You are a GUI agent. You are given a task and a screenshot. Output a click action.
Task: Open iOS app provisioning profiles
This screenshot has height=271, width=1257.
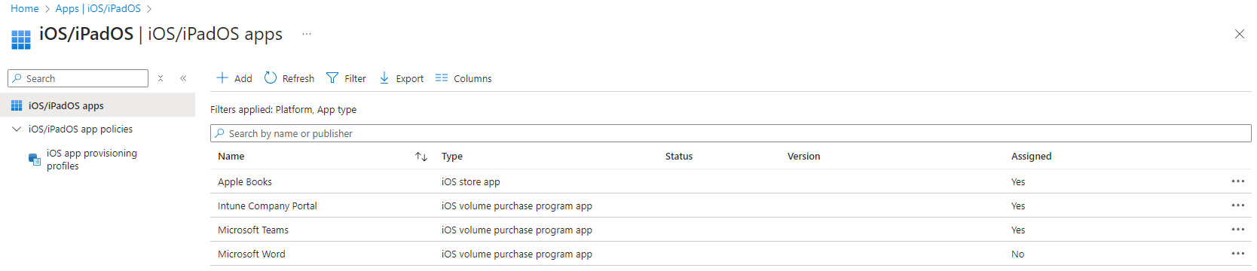coord(92,160)
